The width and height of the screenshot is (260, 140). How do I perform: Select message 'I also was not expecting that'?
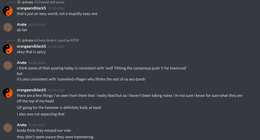coord(41,114)
